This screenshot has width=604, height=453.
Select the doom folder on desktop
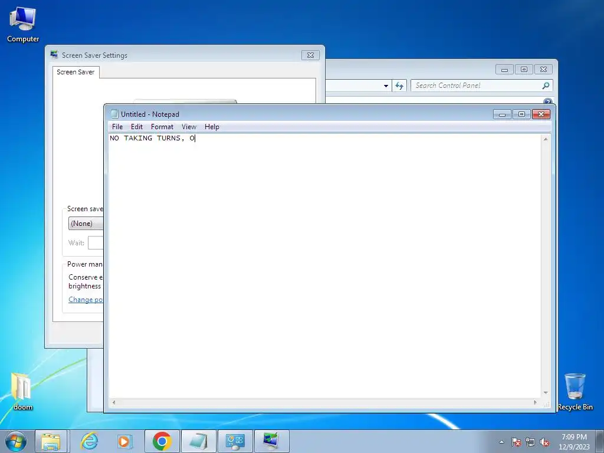[23, 390]
